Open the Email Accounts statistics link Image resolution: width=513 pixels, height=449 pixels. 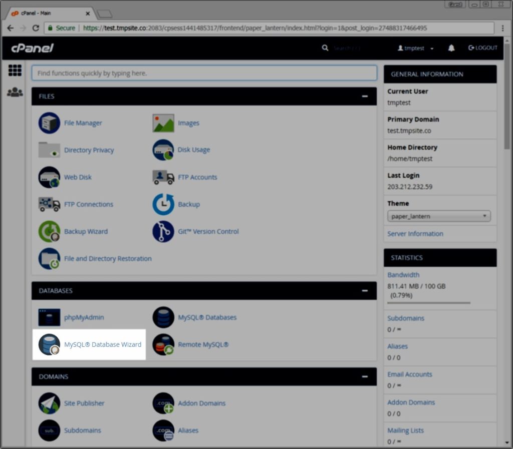(410, 374)
